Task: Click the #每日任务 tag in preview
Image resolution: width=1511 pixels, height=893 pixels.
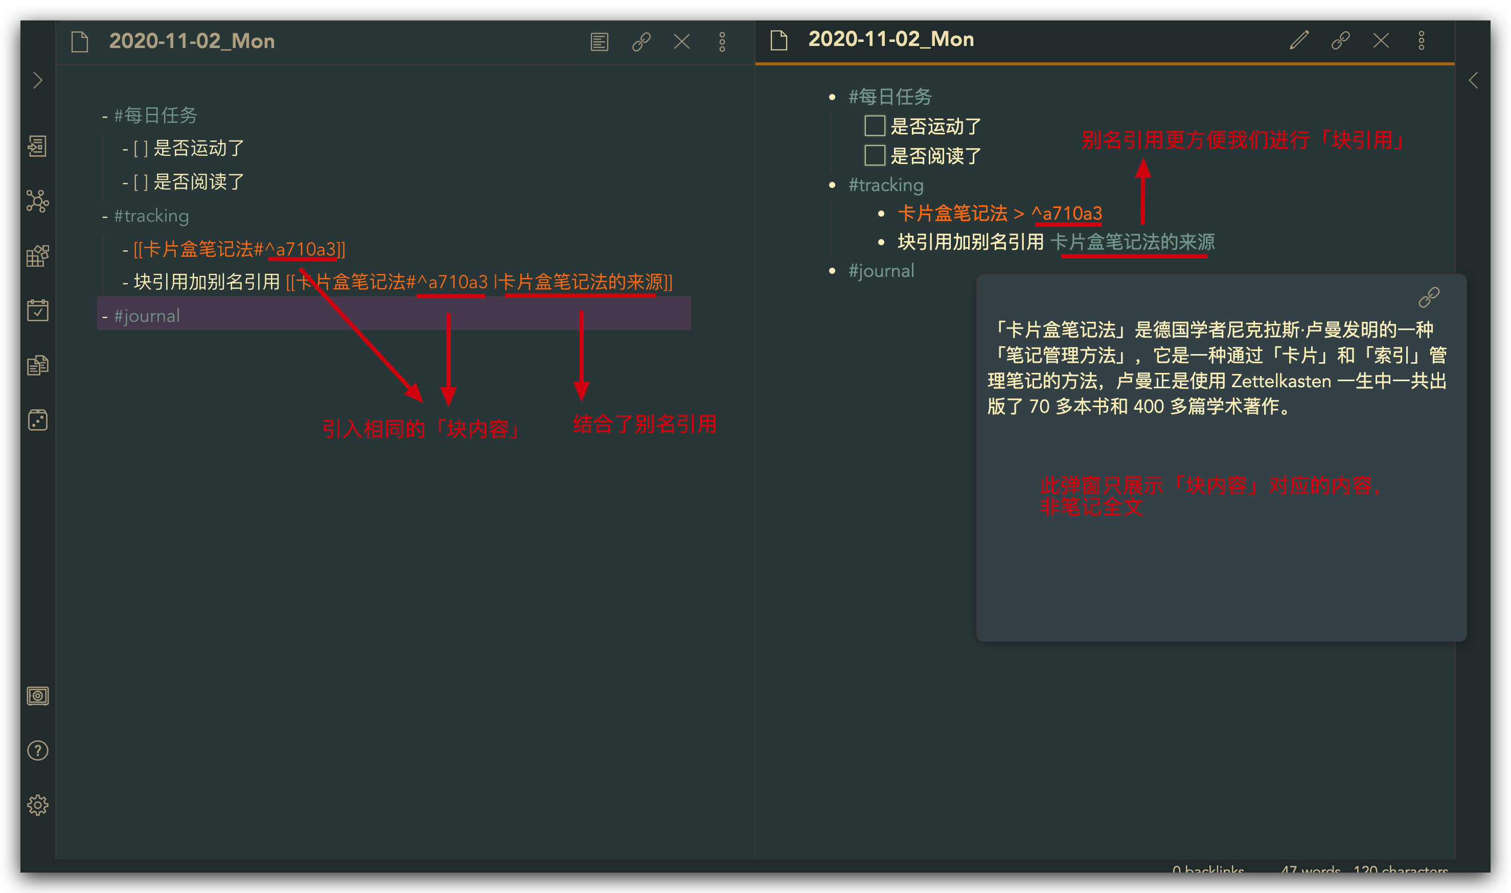Action: coord(890,96)
